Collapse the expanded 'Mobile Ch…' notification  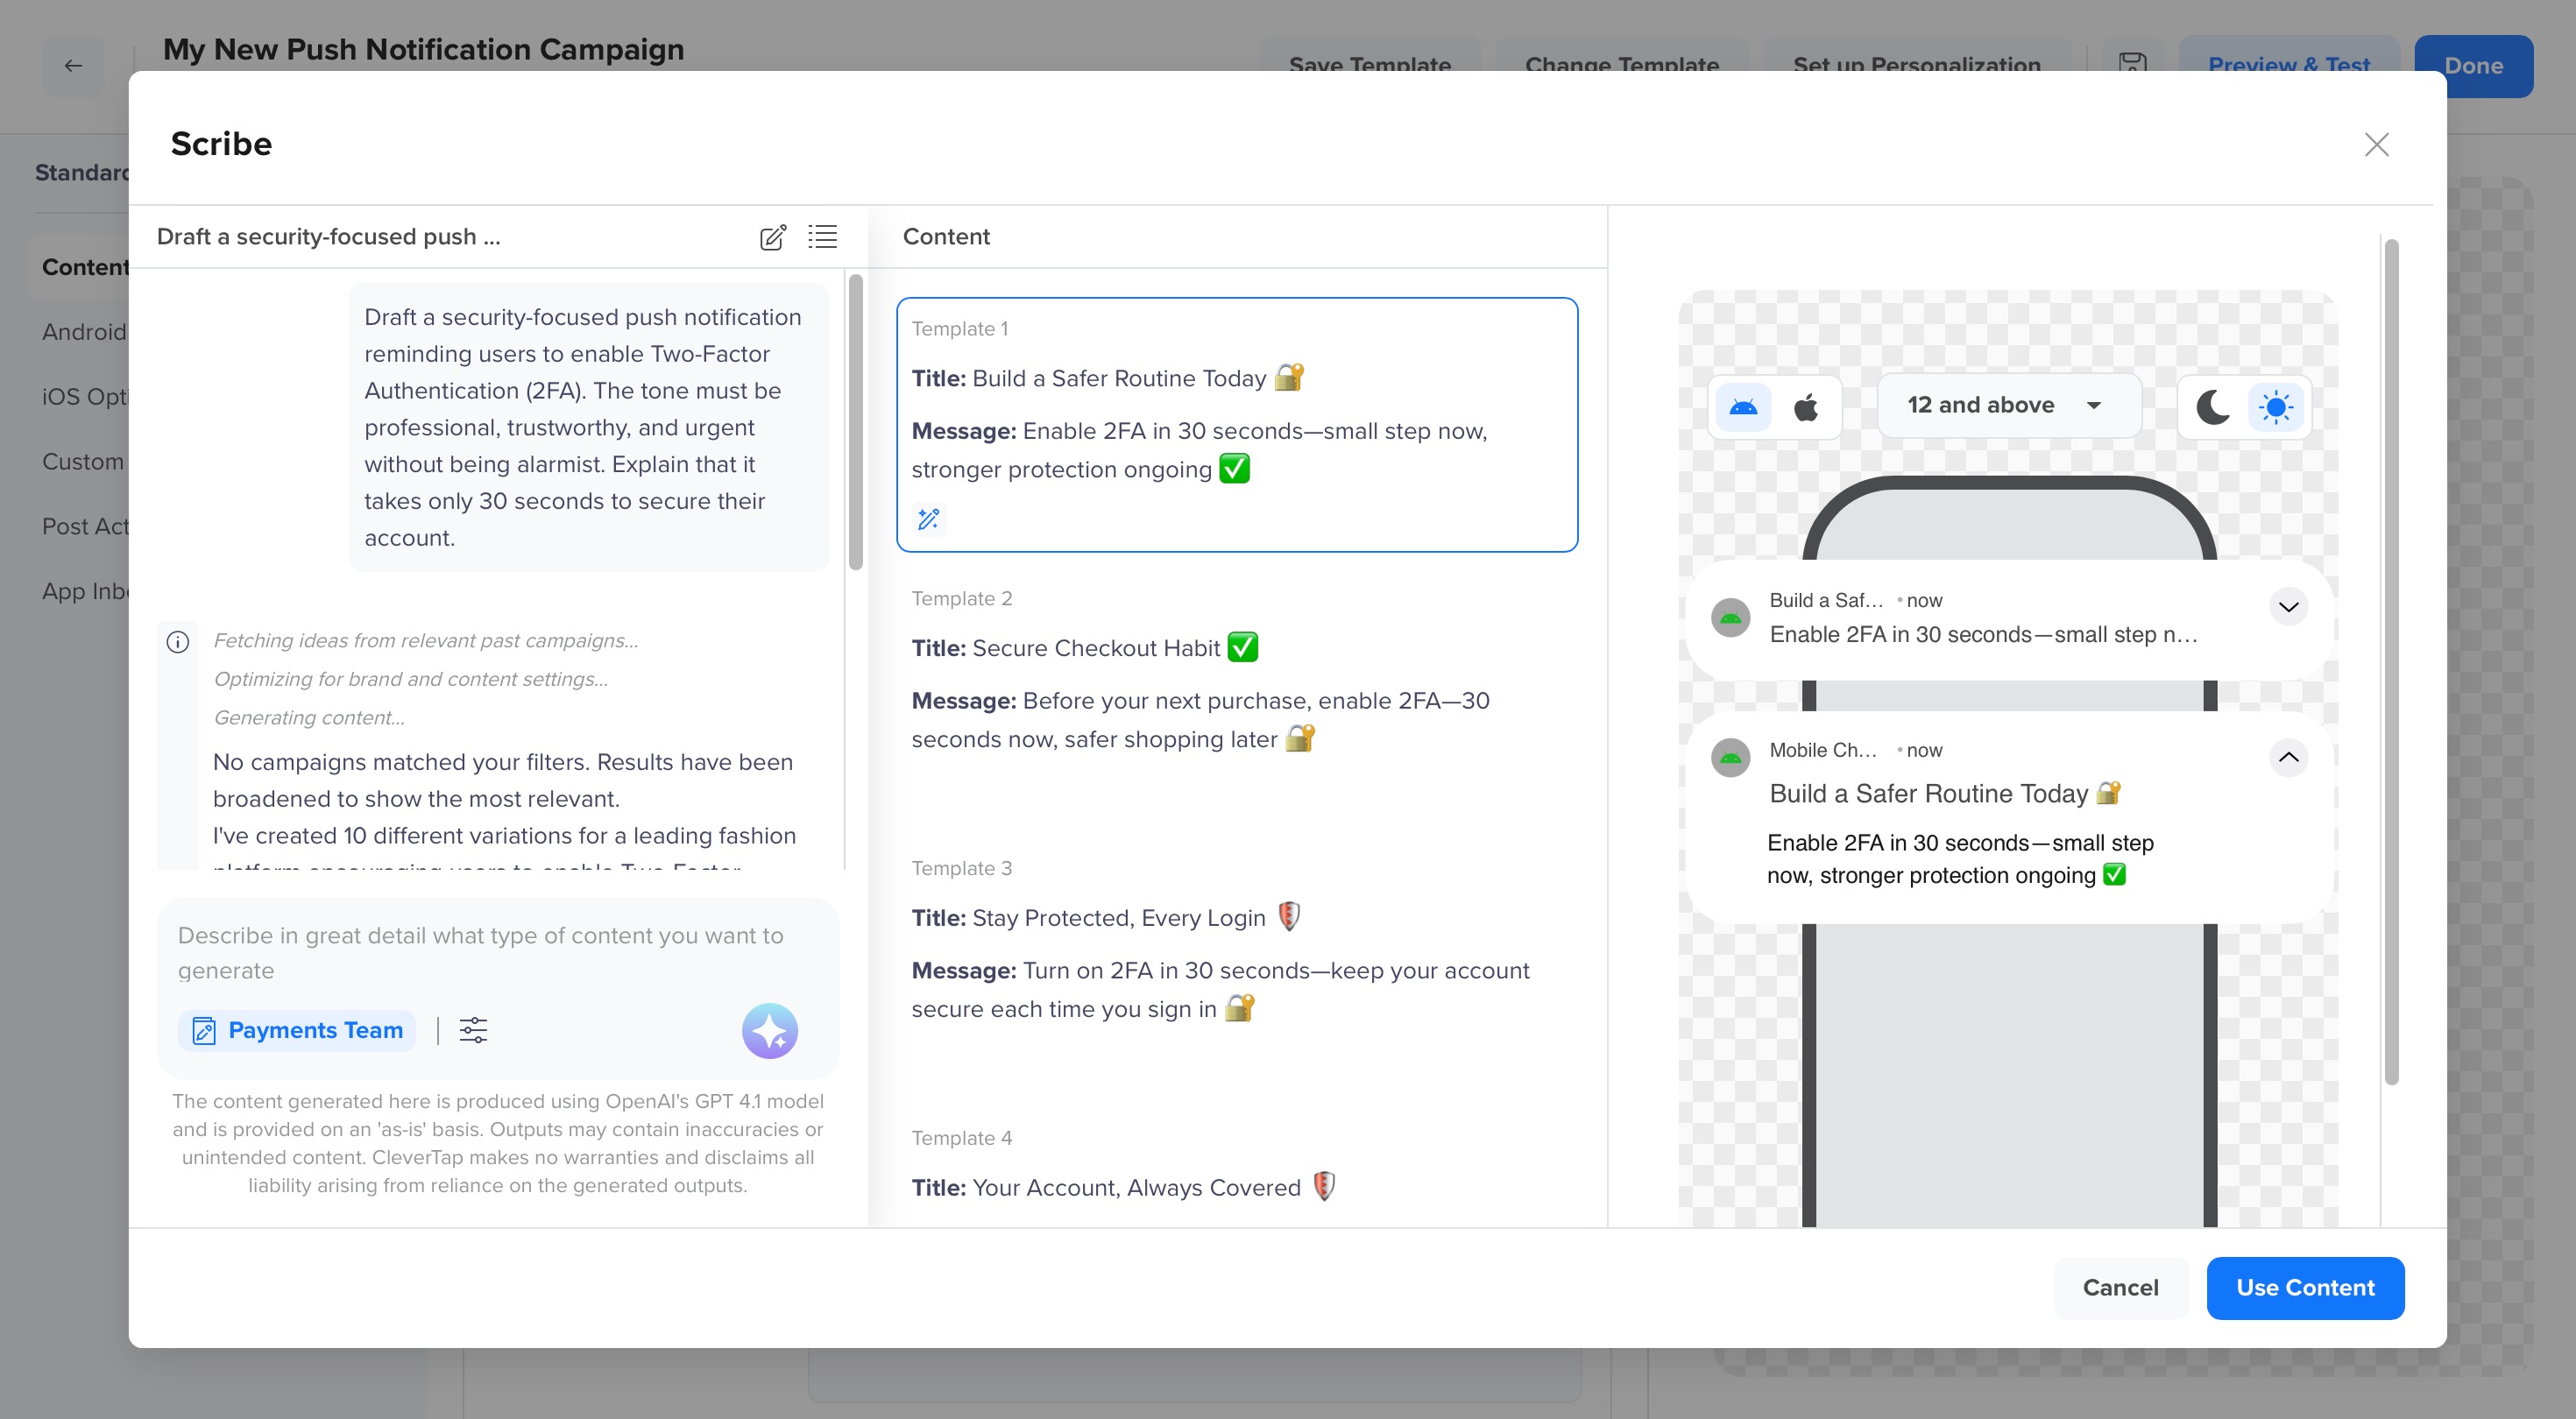(x=2288, y=757)
